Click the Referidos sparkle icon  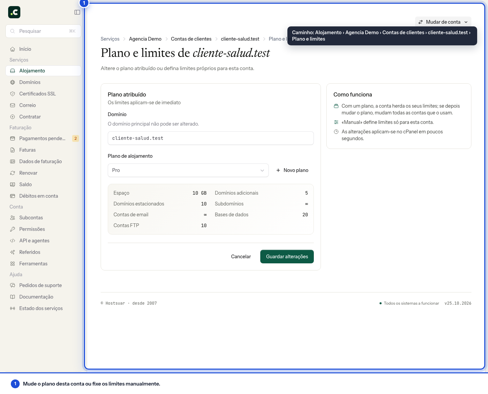pyautogui.click(x=13, y=252)
